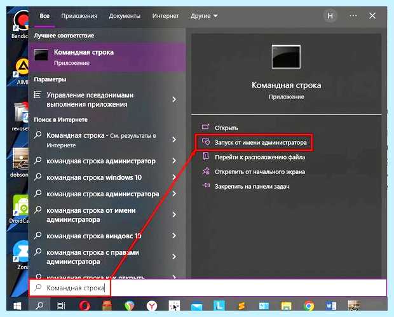
Task: Select suggestion командная строка администратор
Action: 101,161
